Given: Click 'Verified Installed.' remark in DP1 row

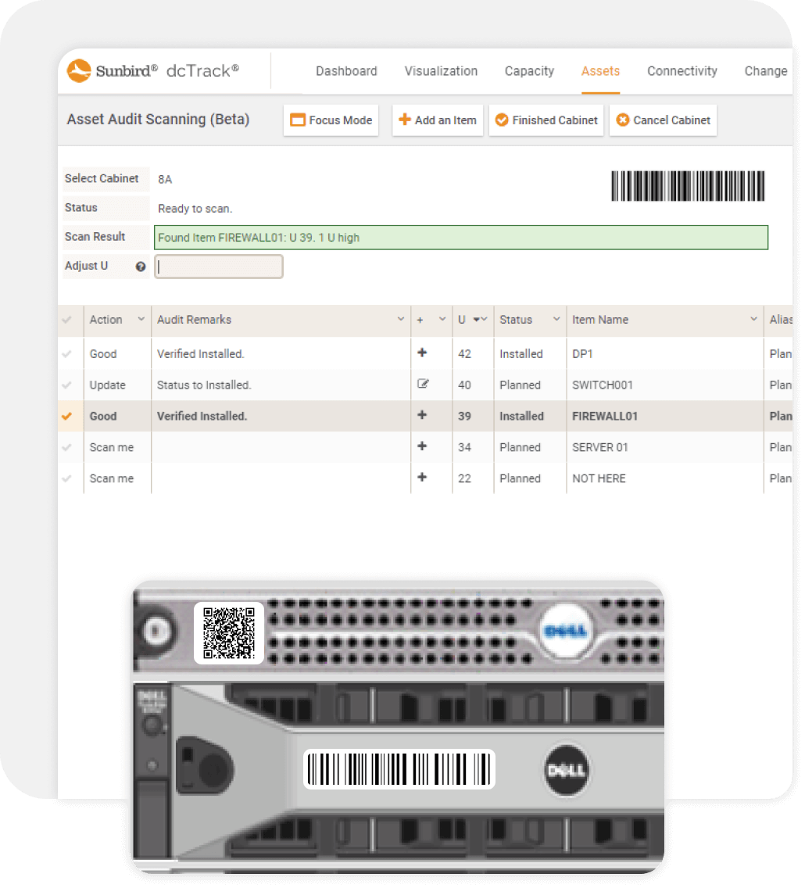Looking at the screenshot, I should point(200,354).
